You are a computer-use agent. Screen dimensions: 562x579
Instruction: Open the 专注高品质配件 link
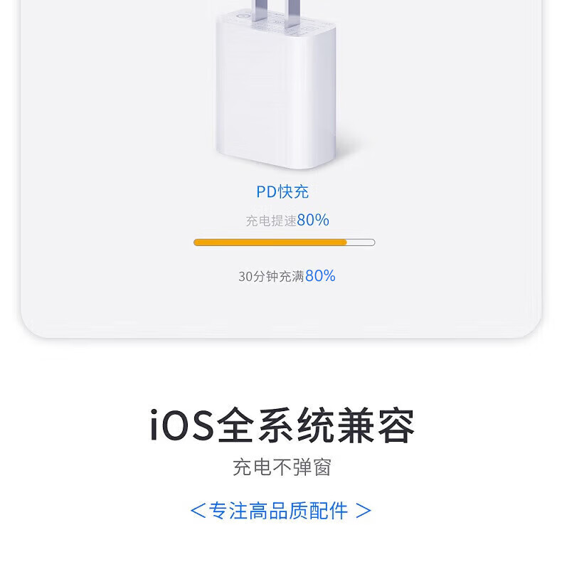point(279,511)
